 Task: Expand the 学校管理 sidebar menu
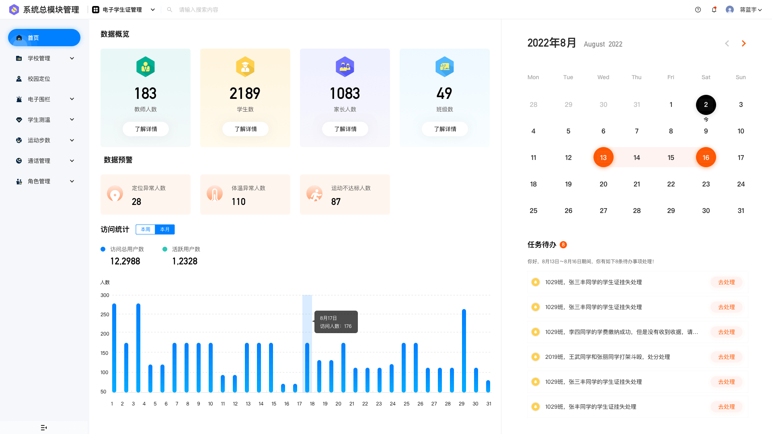(44, 58)
